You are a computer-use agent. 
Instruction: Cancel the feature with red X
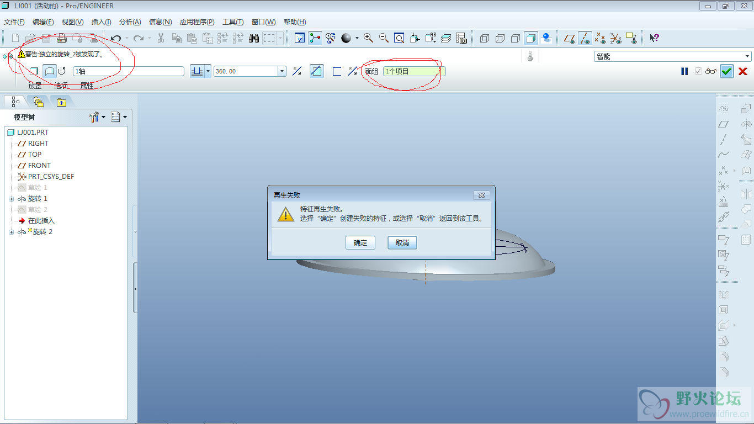743,71
